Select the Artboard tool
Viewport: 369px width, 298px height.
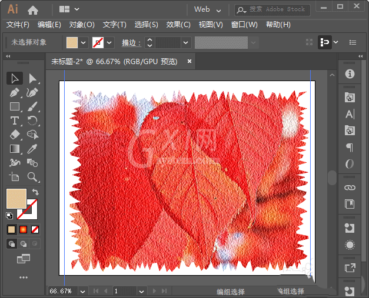(x=15, y=177)
